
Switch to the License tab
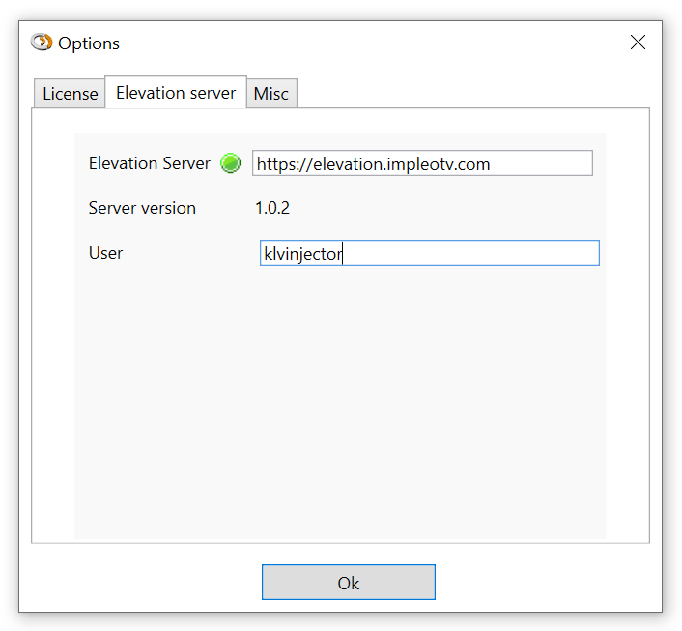70,93
